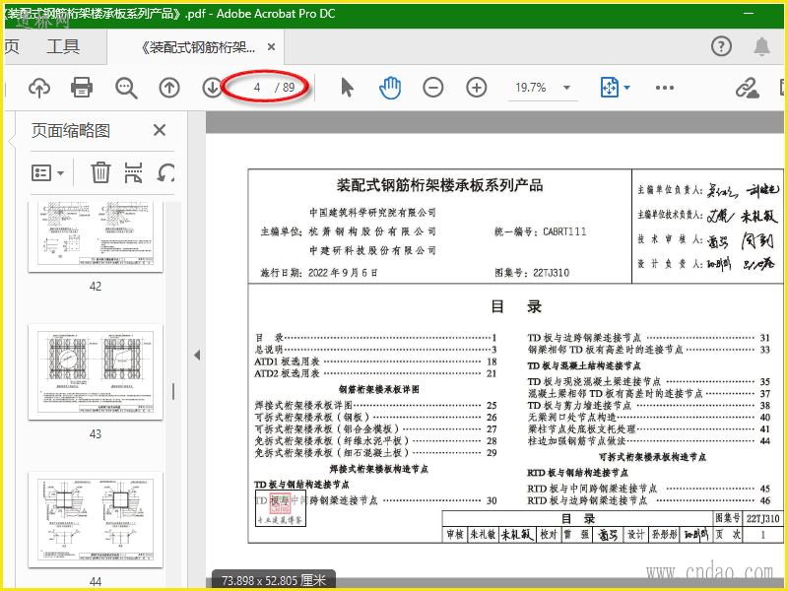Click the 总说明 contents entry

click(375, 350)
